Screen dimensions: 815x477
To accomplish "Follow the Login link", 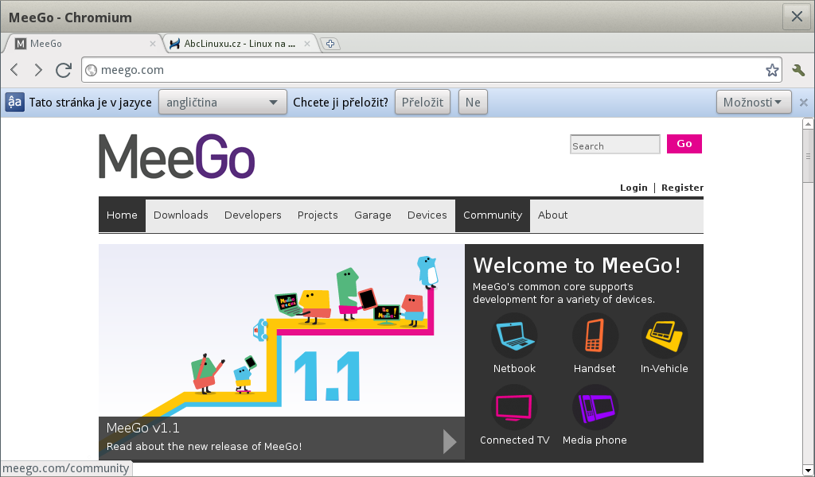I will tap(634, 188).
